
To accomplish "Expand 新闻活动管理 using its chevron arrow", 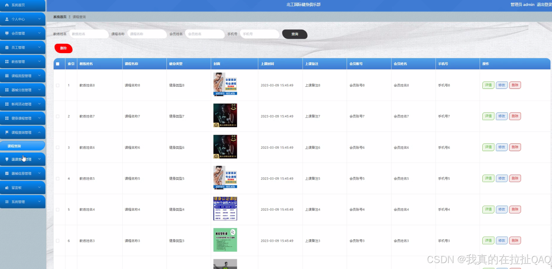I will click(x=39, y=104).
